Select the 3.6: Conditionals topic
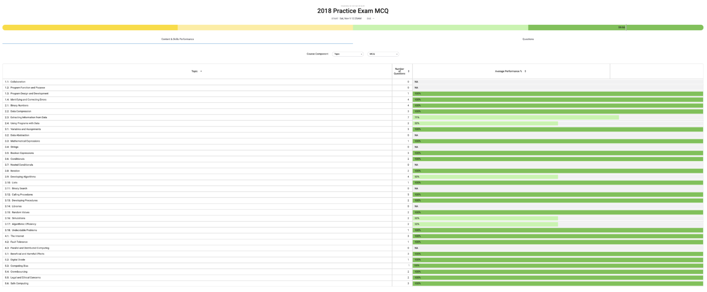The width and height of the screenshot is (707, 292). (x=15, y=159)
